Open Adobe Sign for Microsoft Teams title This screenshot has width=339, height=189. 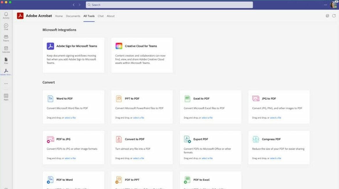coord(77,46)
